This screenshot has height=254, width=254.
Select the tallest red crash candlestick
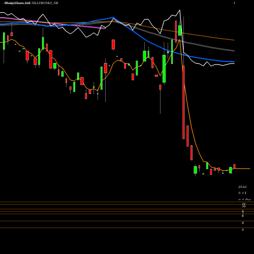[183, 103]
